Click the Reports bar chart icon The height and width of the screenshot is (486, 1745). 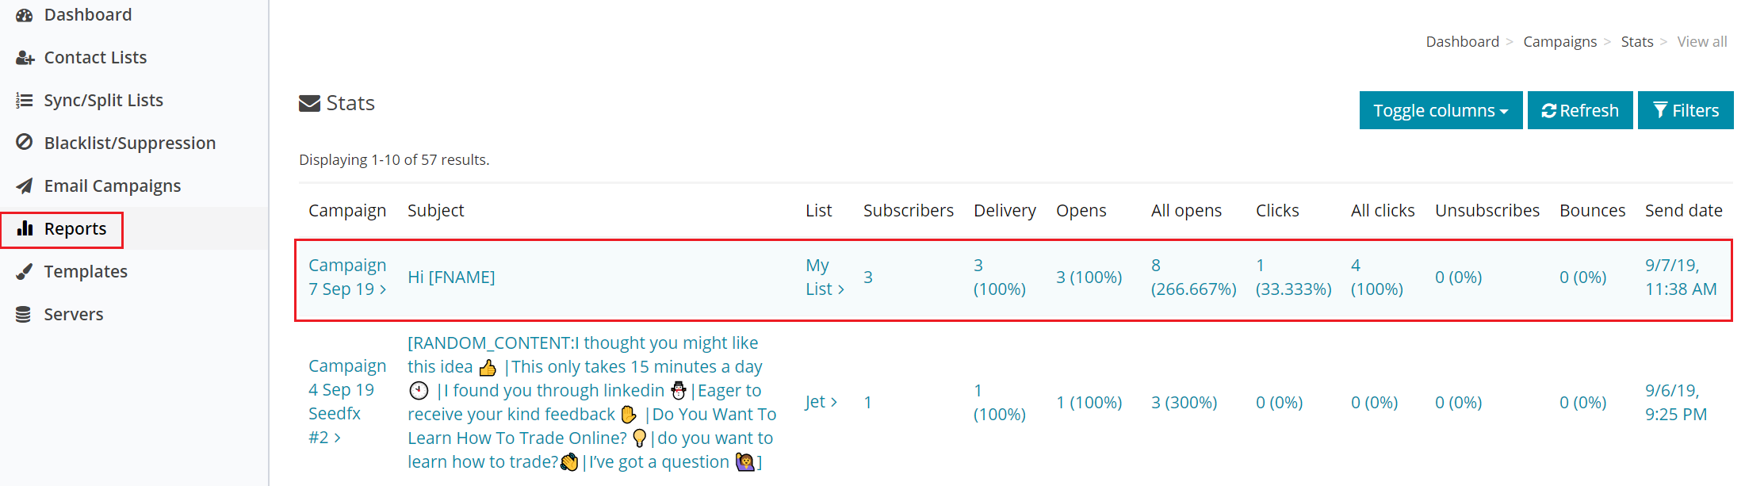click(x=25, y=228)
